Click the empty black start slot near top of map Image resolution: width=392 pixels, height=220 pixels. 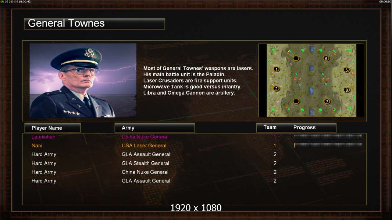coord(296,58)
